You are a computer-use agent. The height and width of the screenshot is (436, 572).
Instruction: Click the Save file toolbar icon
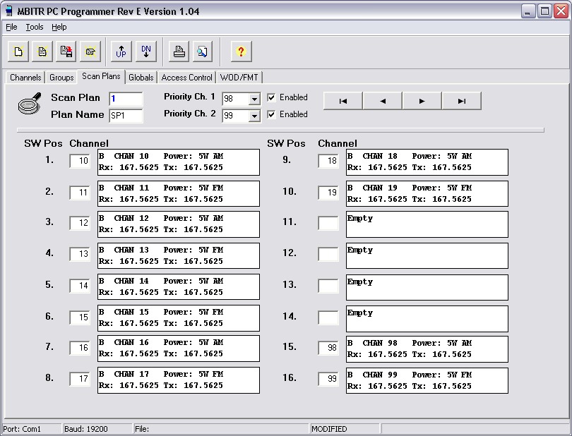pos(66,51)
